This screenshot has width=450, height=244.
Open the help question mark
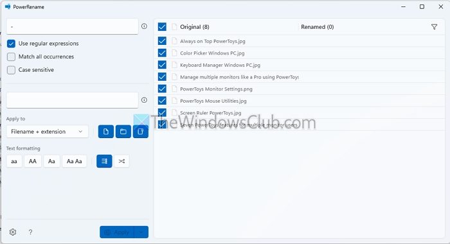(x=30, y=232)
